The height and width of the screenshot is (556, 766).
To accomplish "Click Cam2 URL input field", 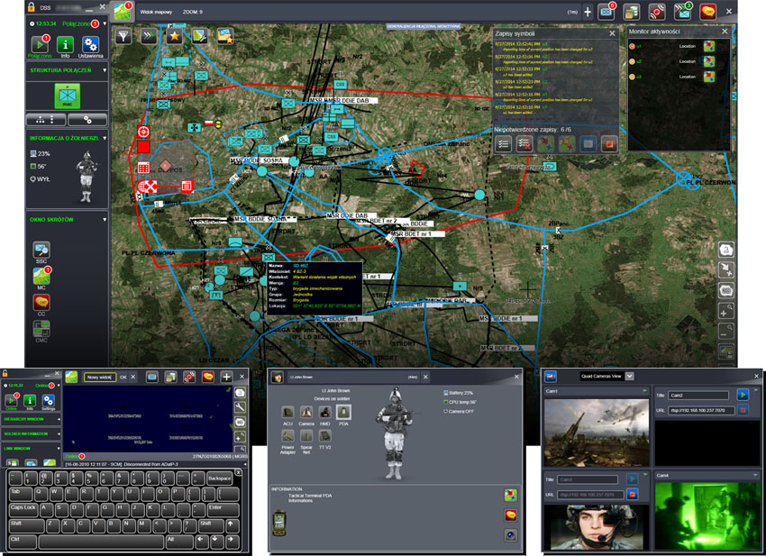I will pos(701,410).
